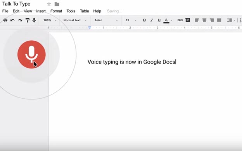
Task: Move document using the folder icon
Action: [x=57, y=4]
